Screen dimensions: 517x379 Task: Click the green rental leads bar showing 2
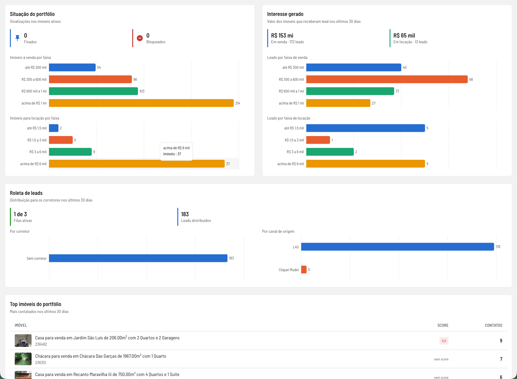[330, 152]
